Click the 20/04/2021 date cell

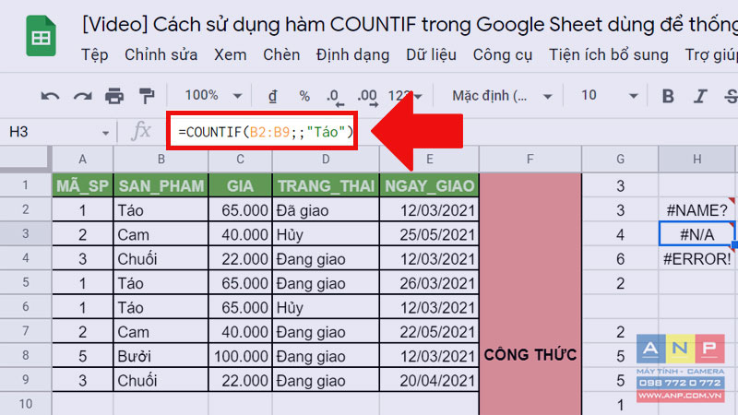pyautogui.click(x=429, y=380)
